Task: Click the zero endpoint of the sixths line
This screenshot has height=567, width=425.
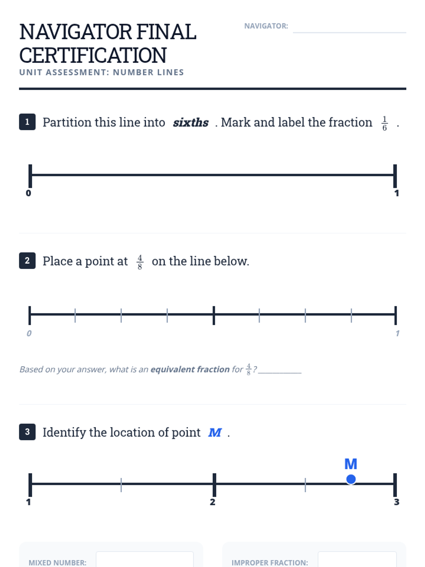Action: click(30, 175)
